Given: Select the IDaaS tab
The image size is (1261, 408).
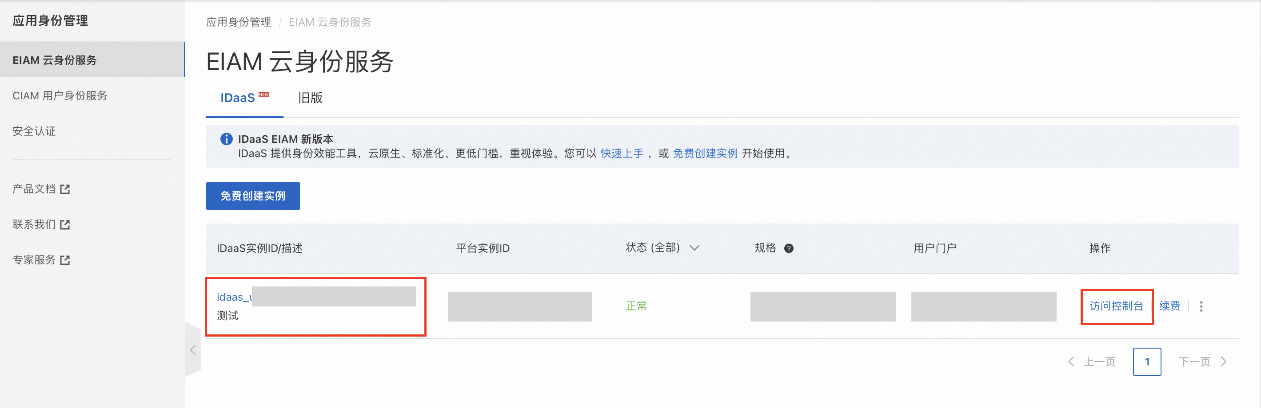Looking at the screenshot, I should 245,98.
